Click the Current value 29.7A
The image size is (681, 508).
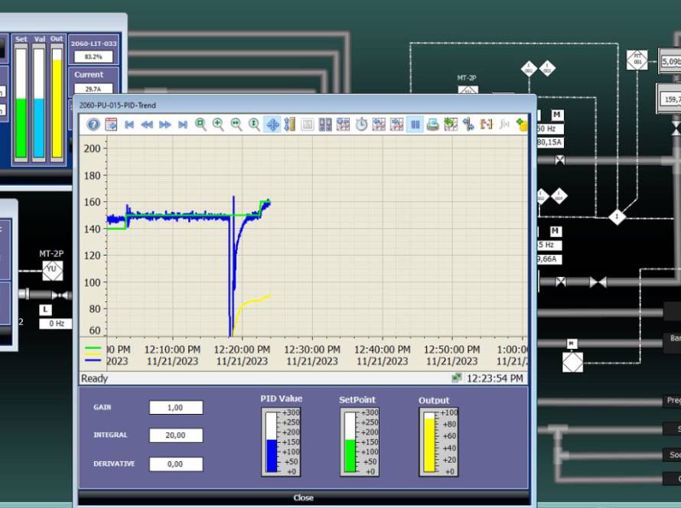pos(93,89)
